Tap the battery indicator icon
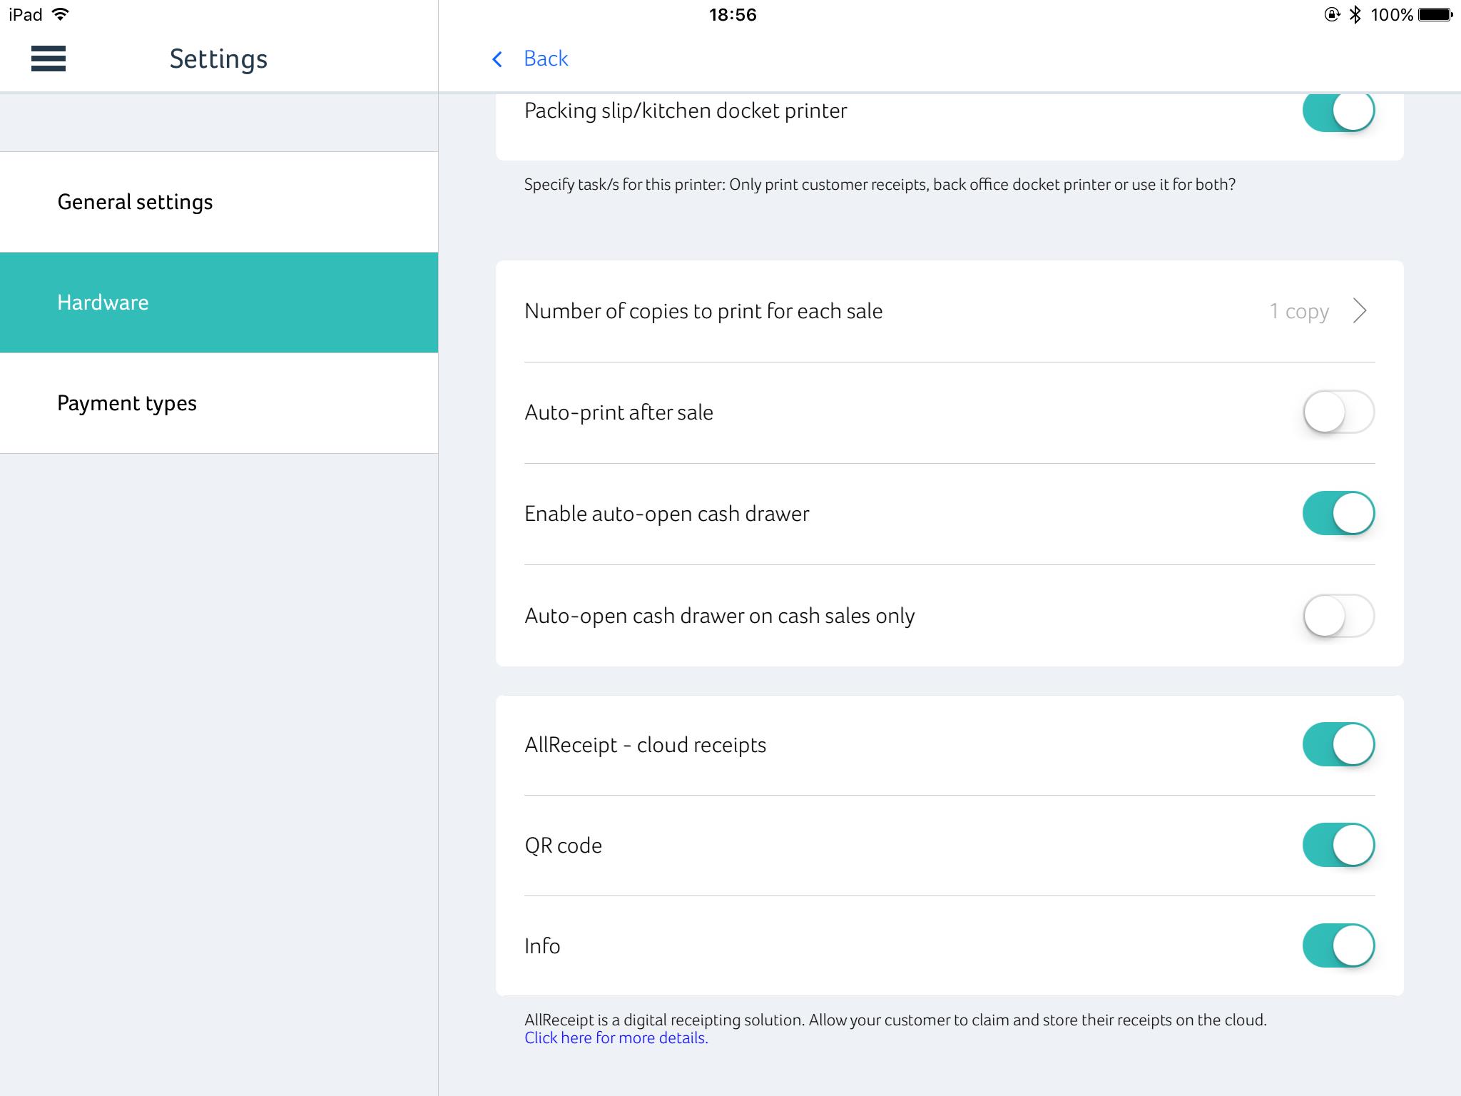1461x1096 pixels. pyautogui.click(x=1435, y=14)
